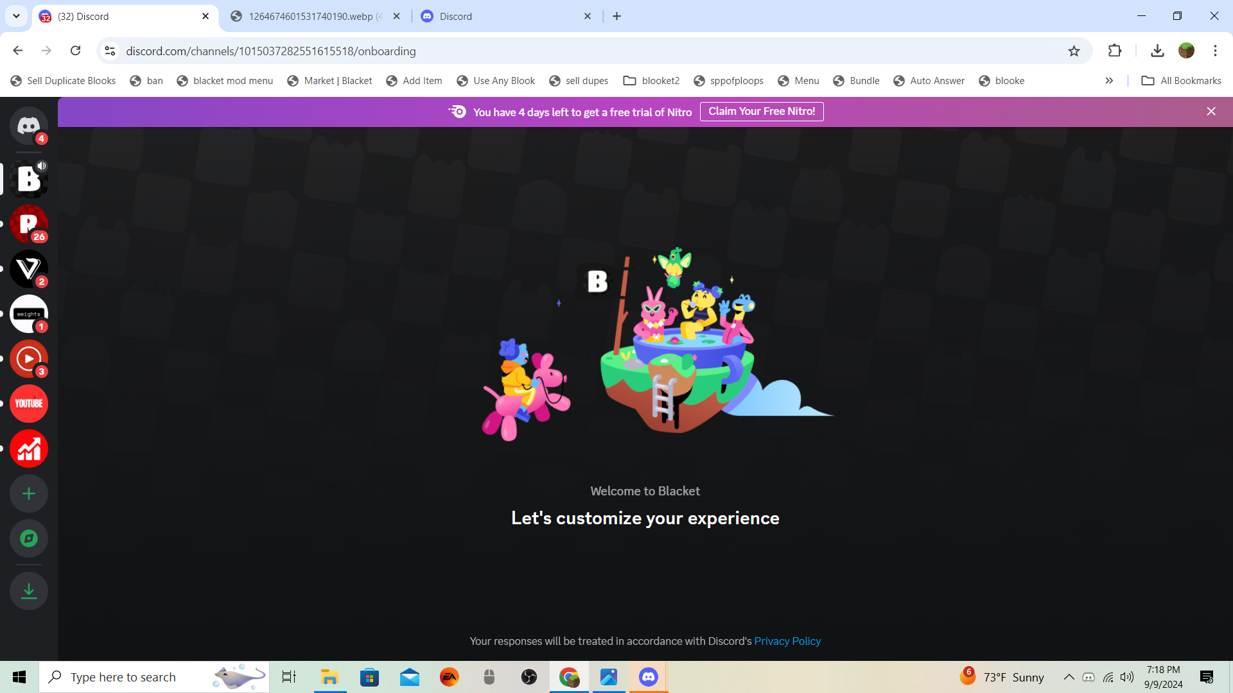The height and width of the screenshot is (693, 1233).
Task: Open Discover servers compass icon
Action: pyautogui.click(x=28, y=538)
